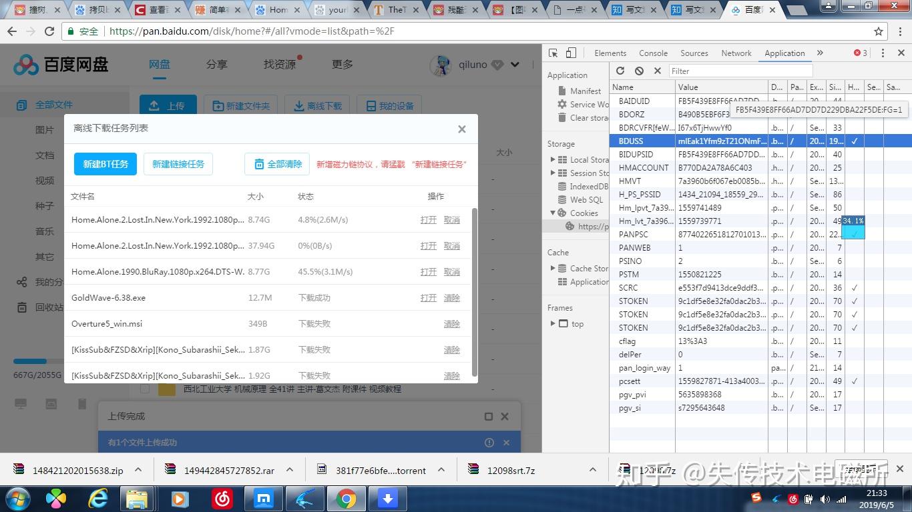
Task: Launch Internet Explorer from the taskbar
Action: [98, 499]
